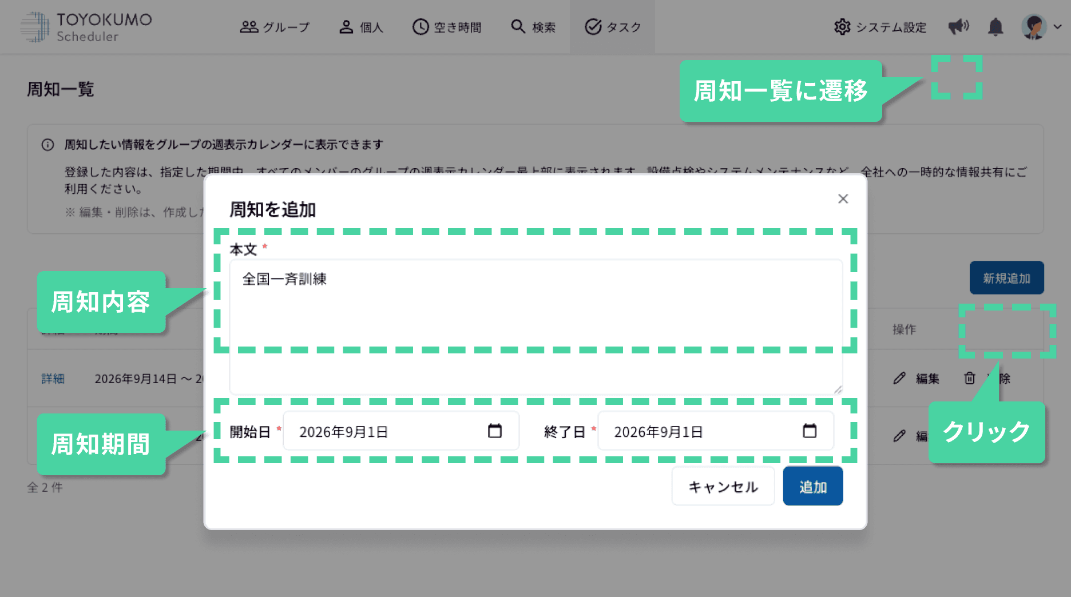1071x597 pixels.
Task: Click the info icon in the notice box
Action: [47, 145]
